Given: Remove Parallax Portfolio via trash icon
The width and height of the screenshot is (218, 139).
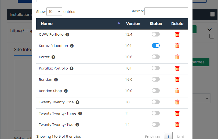Looking at the screenshot, I should 177,68.
